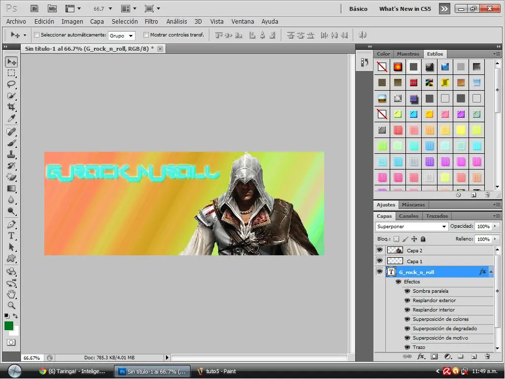Viewport: 505px width, 379px height.
Task: Toggle Resplandor exterior effect visibility
Action: 407,300
